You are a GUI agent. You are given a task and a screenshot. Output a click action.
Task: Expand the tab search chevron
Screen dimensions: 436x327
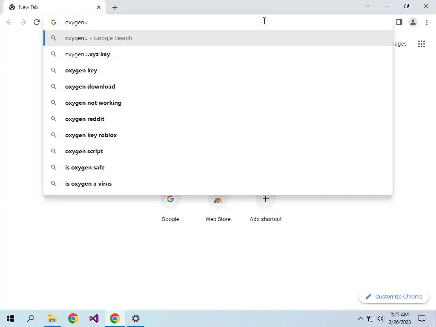[x=367, y=6]
